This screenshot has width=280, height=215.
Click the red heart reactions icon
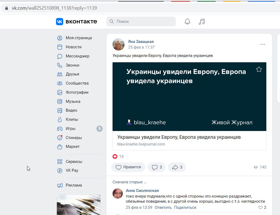(x=115, y=156)
